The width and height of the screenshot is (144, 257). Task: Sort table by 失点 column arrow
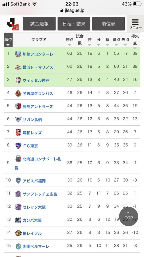[125, 45]
